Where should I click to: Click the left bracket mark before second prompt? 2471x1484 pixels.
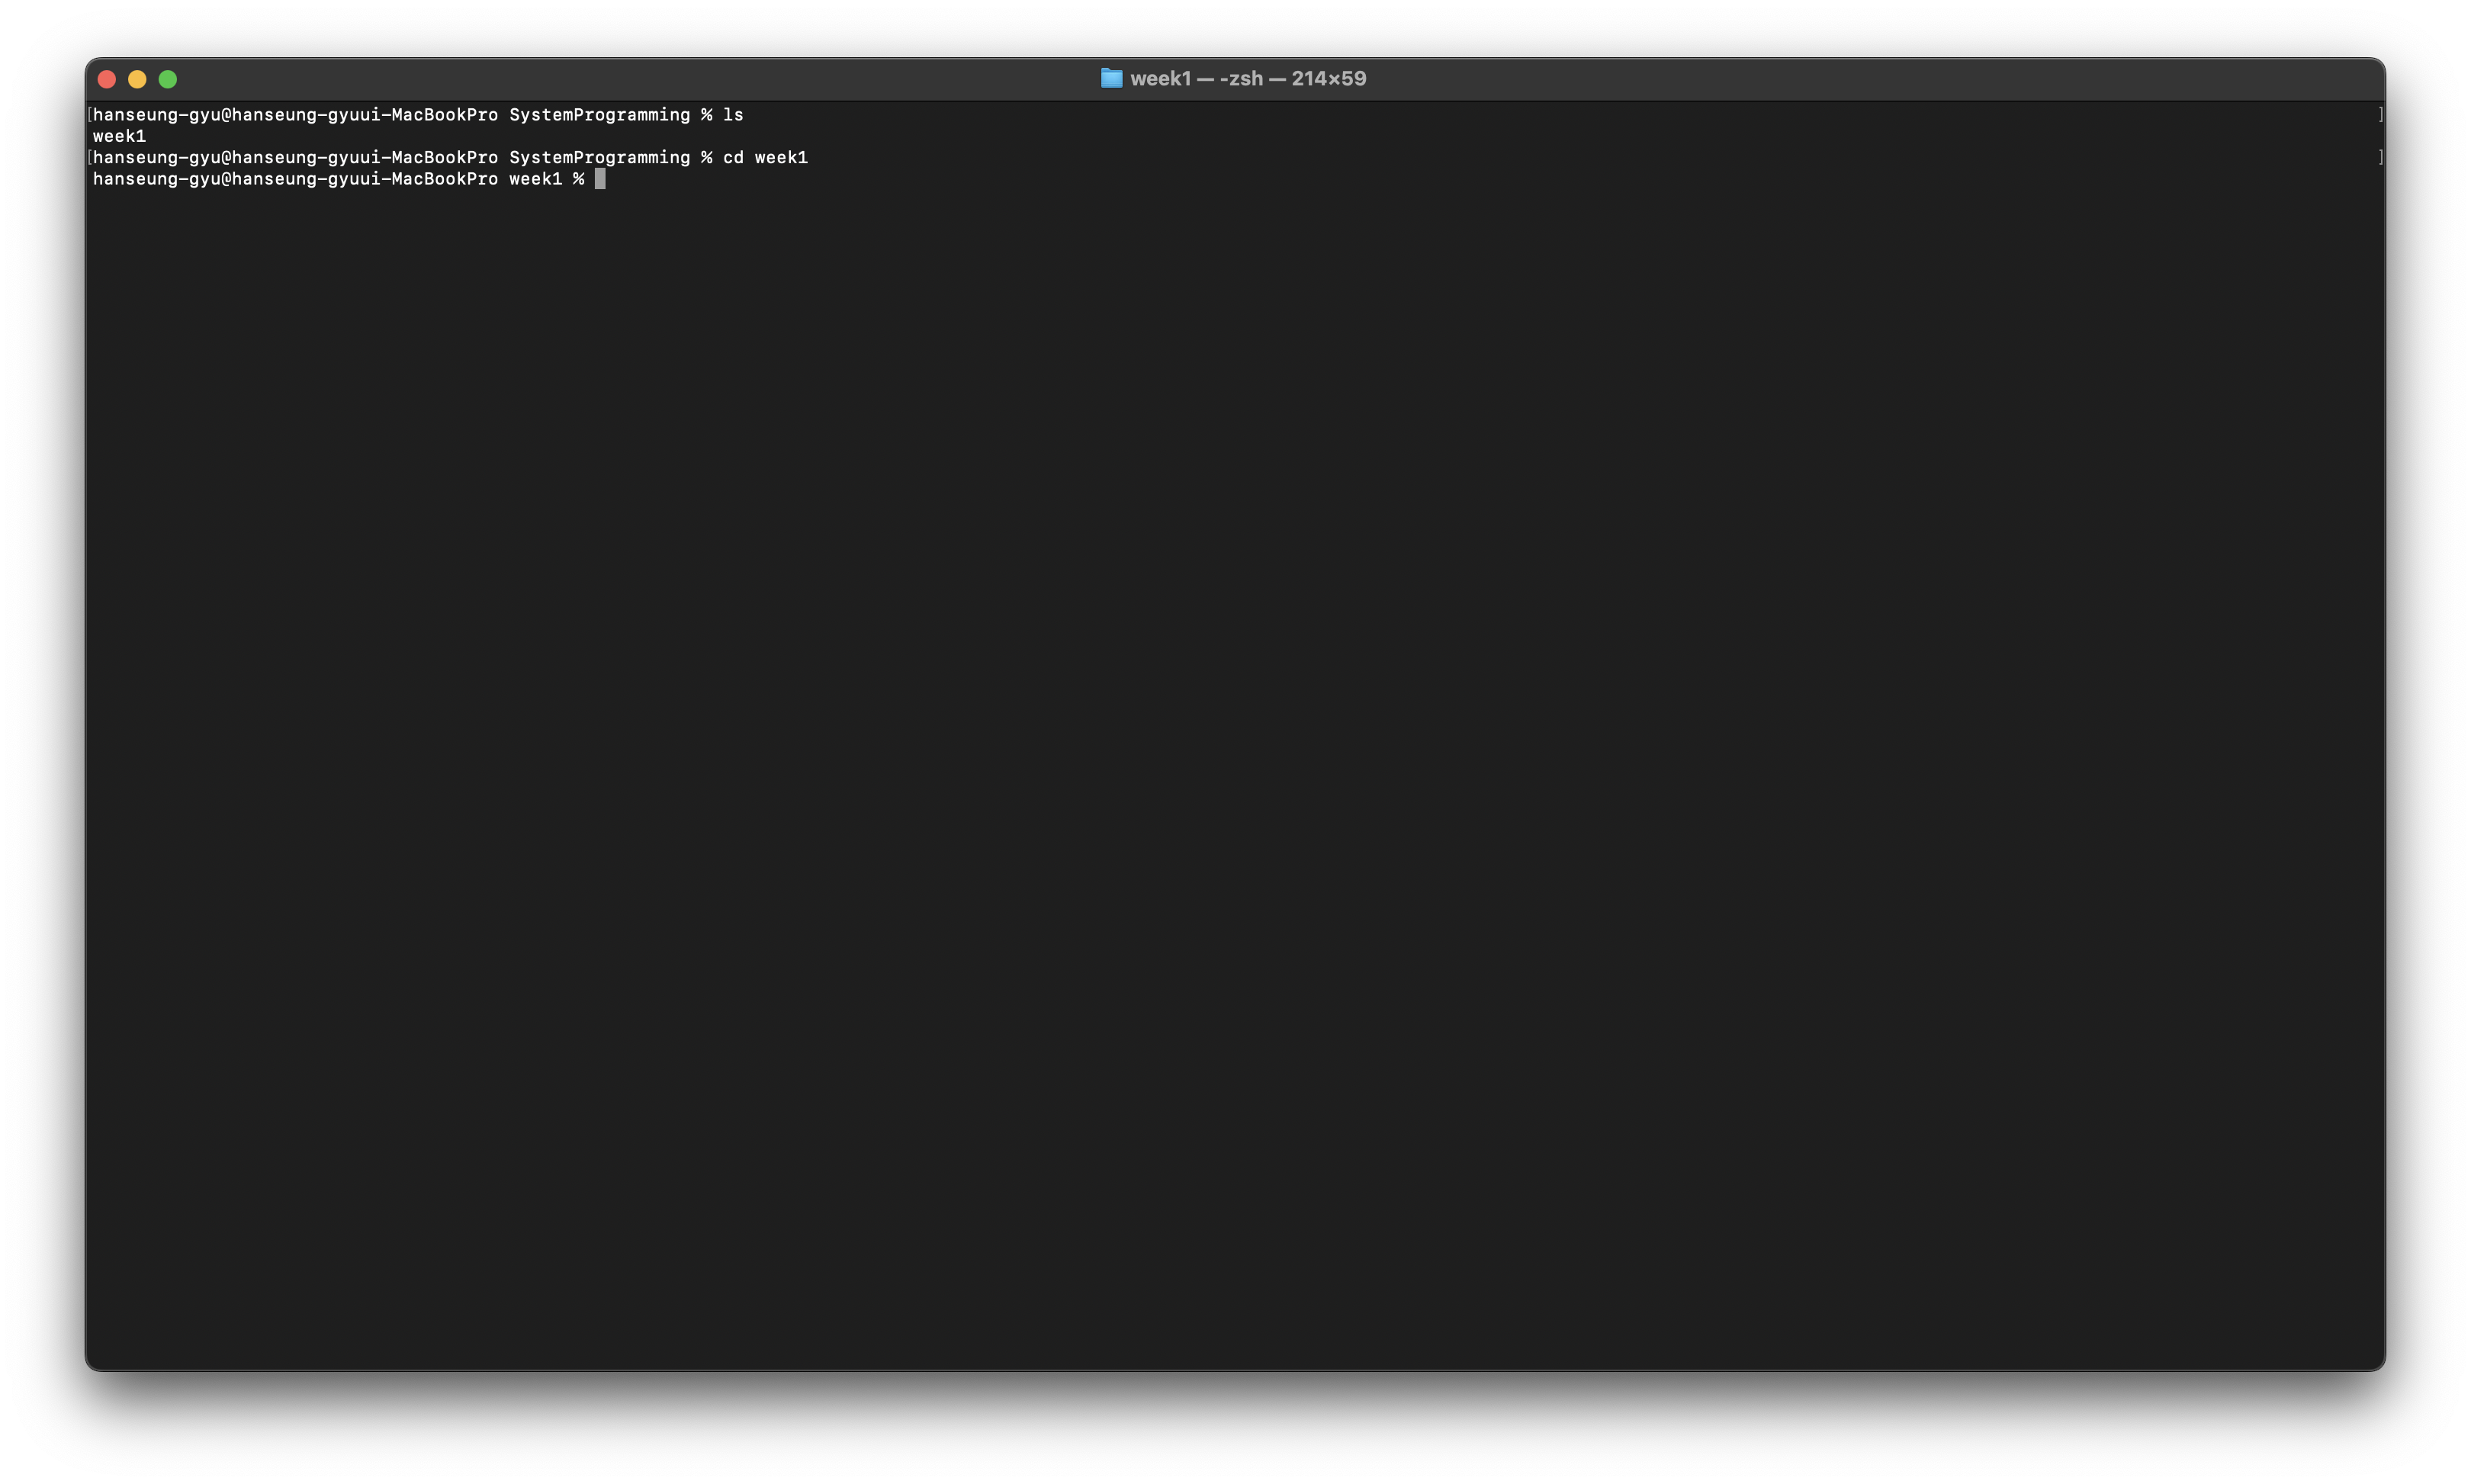[89, 158]
